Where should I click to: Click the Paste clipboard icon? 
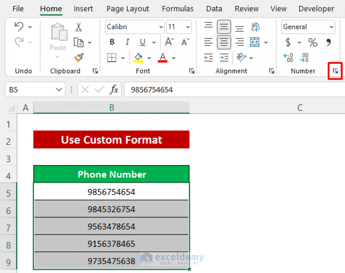(x=59, y=32)
